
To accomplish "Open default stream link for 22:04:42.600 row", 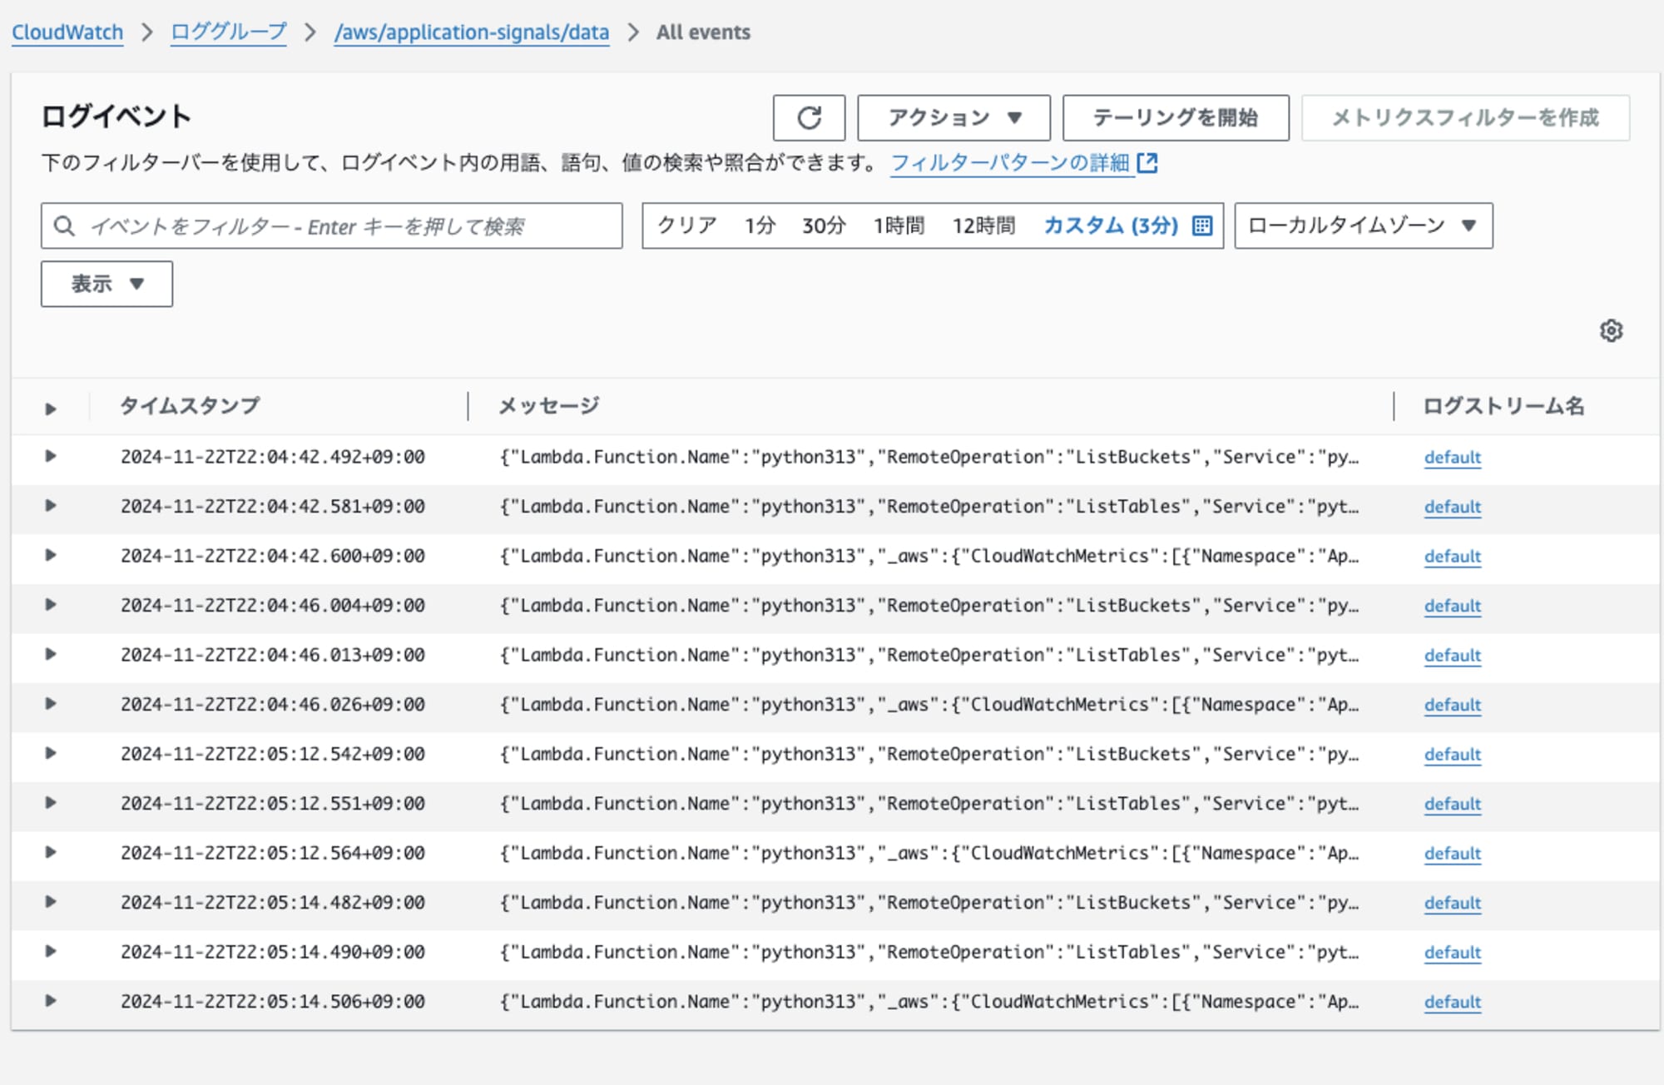I will click(x=1453, y=556).
